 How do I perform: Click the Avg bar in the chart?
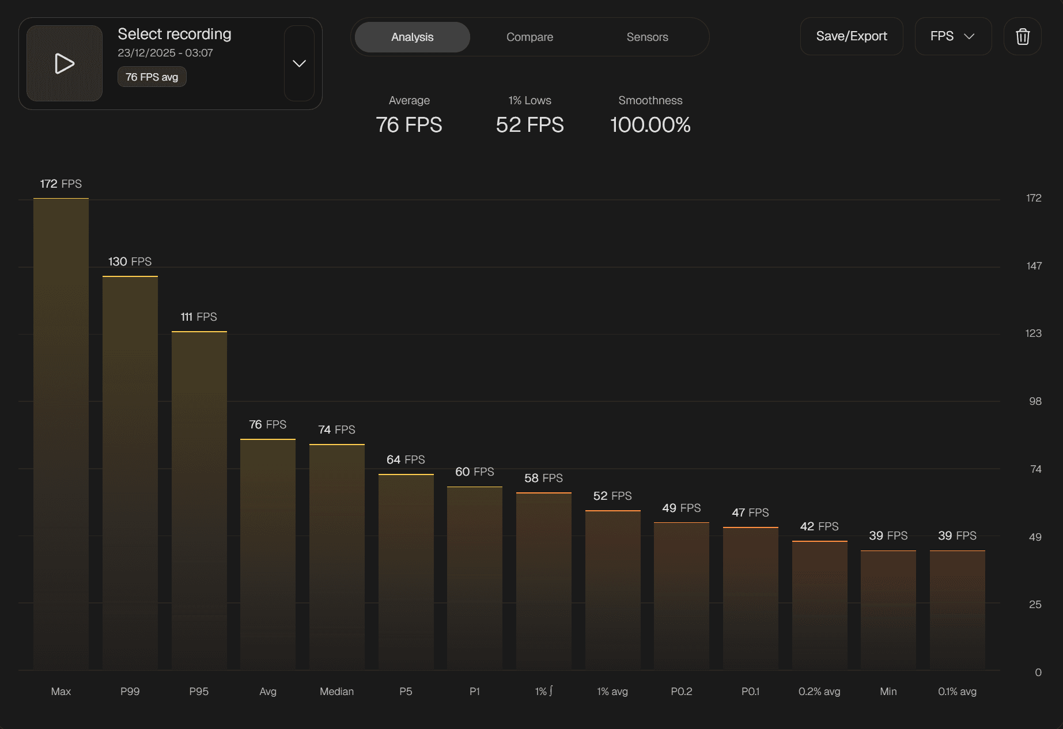click(x=268, y=553)
